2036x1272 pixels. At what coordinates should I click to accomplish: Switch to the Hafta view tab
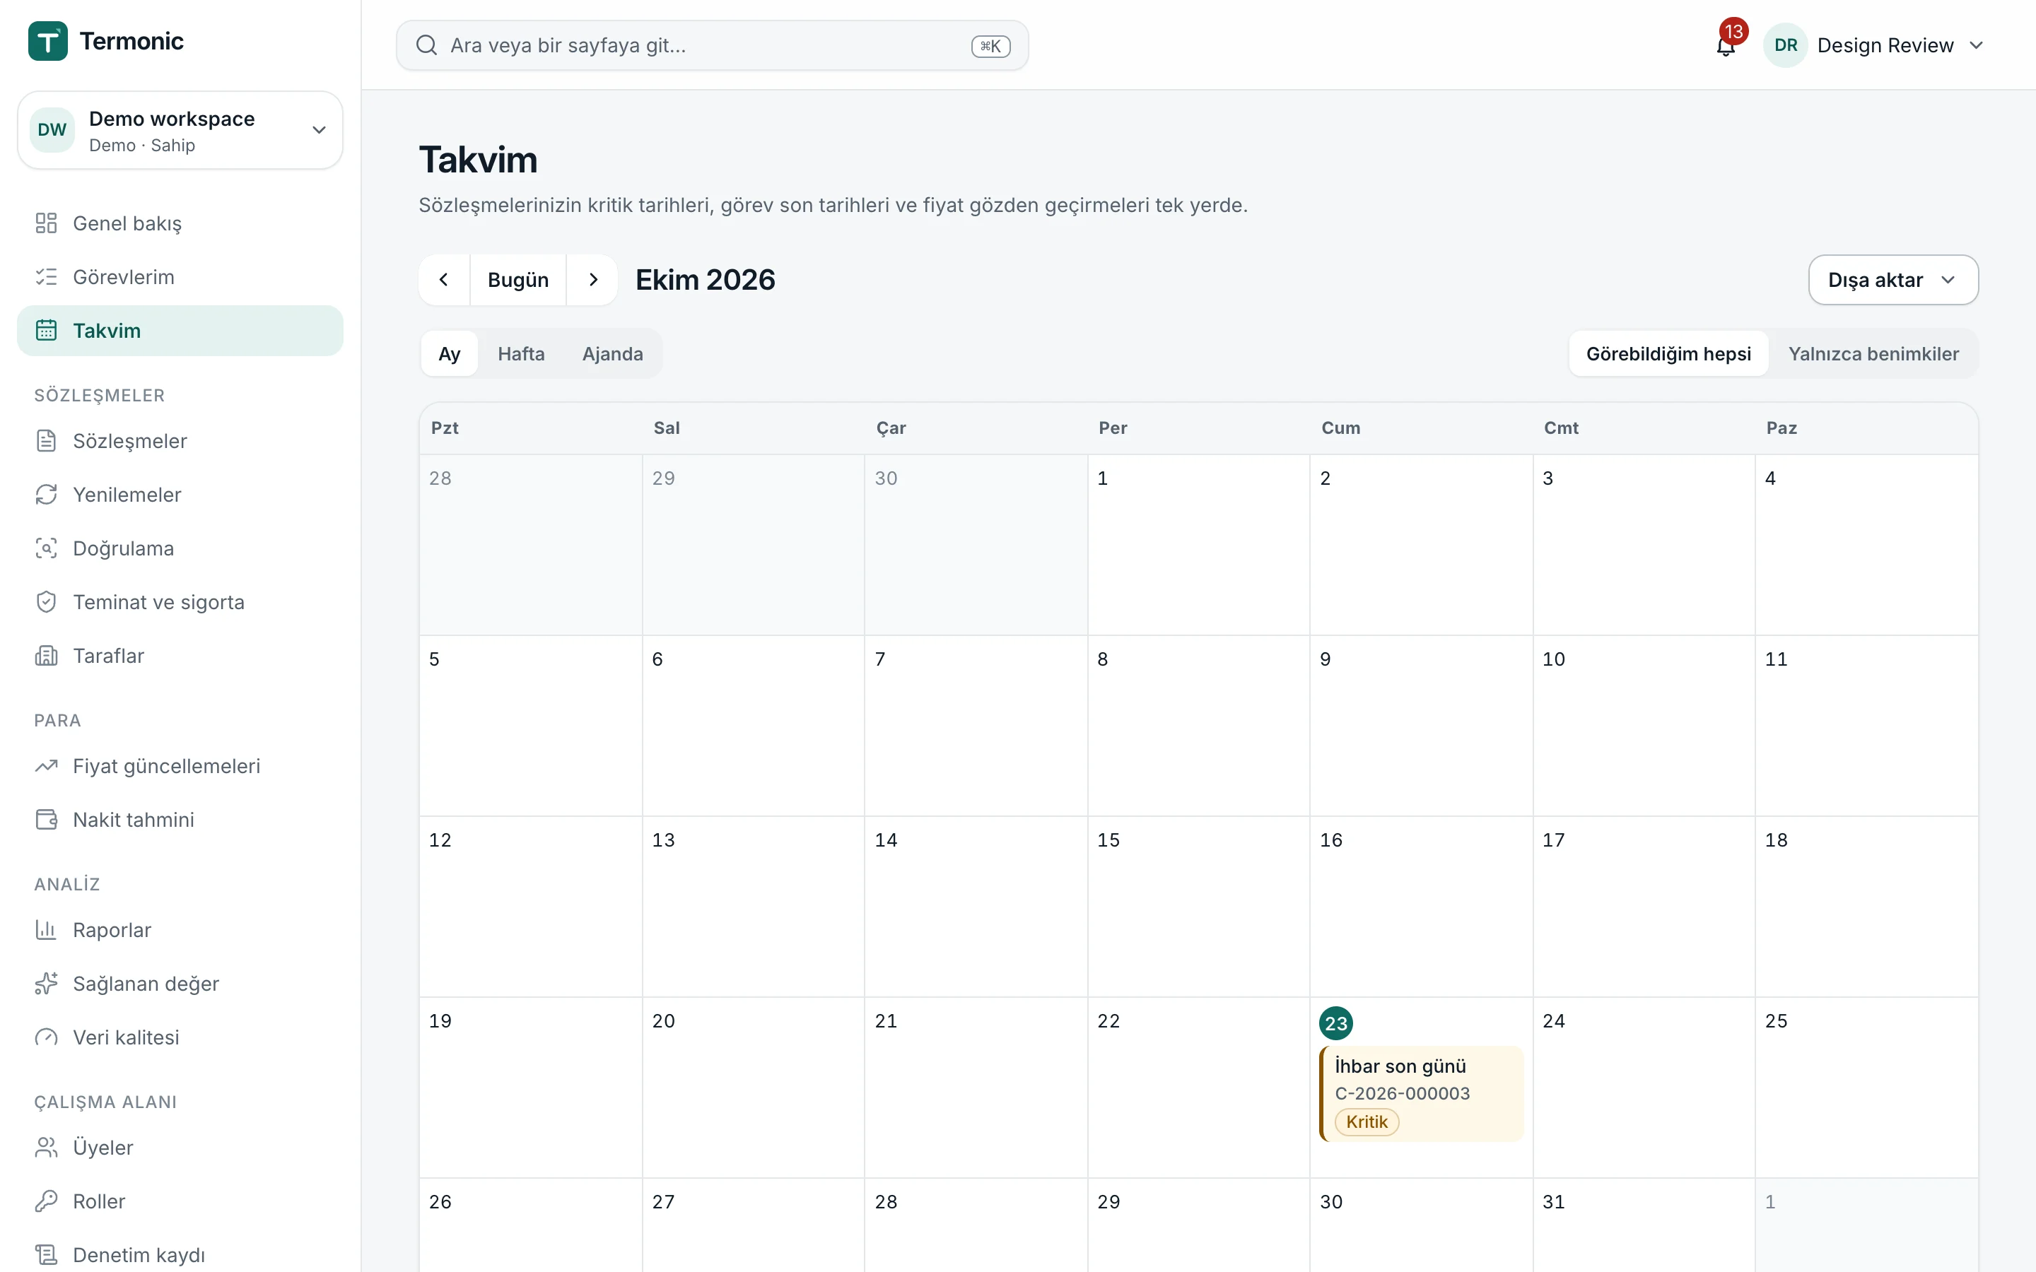tap(521, 353)
